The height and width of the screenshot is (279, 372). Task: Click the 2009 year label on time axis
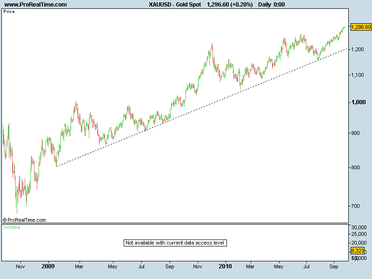pyautogui.click(x=48, y=266)
